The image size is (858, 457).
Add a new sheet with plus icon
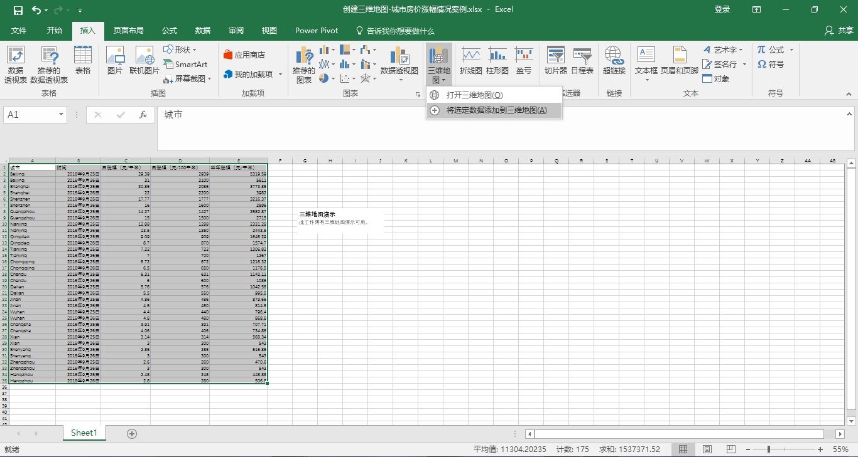[x=132, y=433]
